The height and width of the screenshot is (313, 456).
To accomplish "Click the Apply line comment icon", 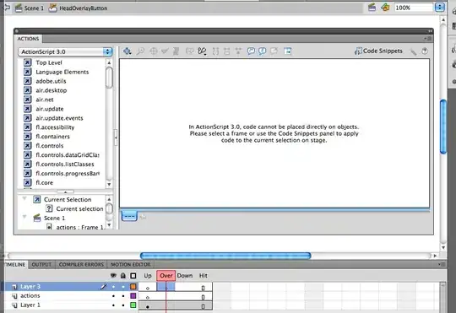I will click(x=263, y=51).
